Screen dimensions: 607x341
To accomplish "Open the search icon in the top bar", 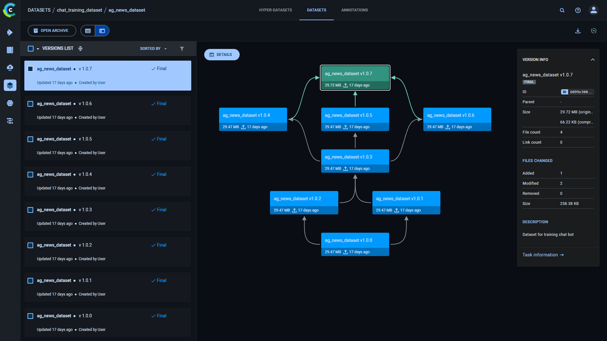I will click(x=562, y=10).
